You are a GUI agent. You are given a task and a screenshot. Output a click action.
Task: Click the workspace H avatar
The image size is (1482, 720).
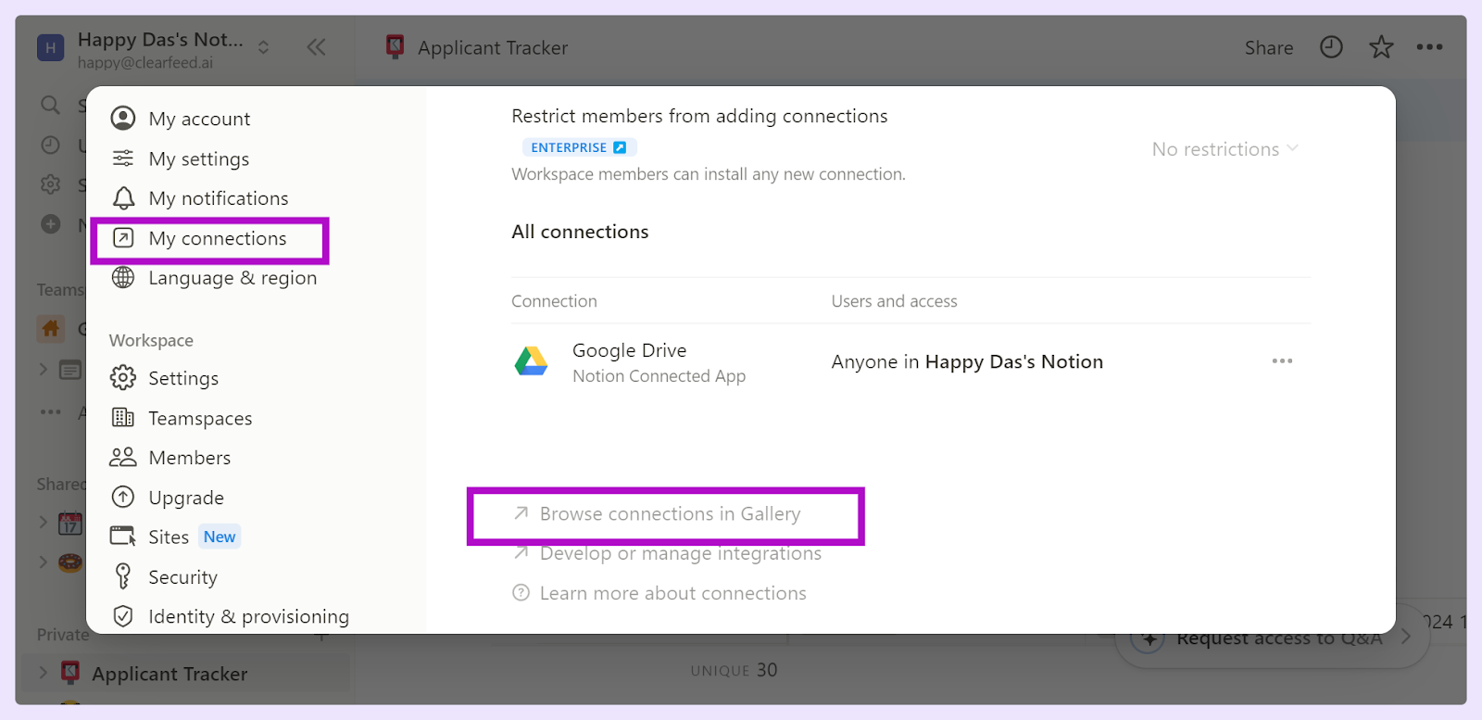(x=50, y=47)
